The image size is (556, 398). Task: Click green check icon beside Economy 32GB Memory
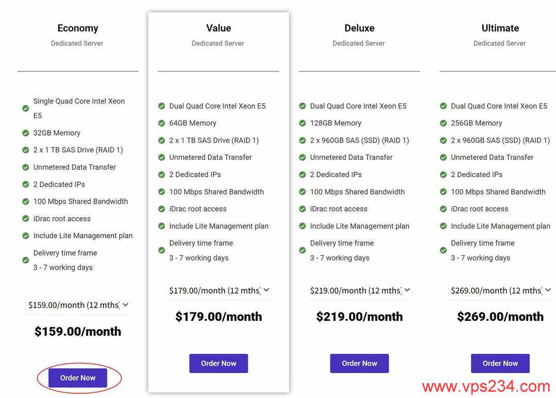tap(26, 133)
